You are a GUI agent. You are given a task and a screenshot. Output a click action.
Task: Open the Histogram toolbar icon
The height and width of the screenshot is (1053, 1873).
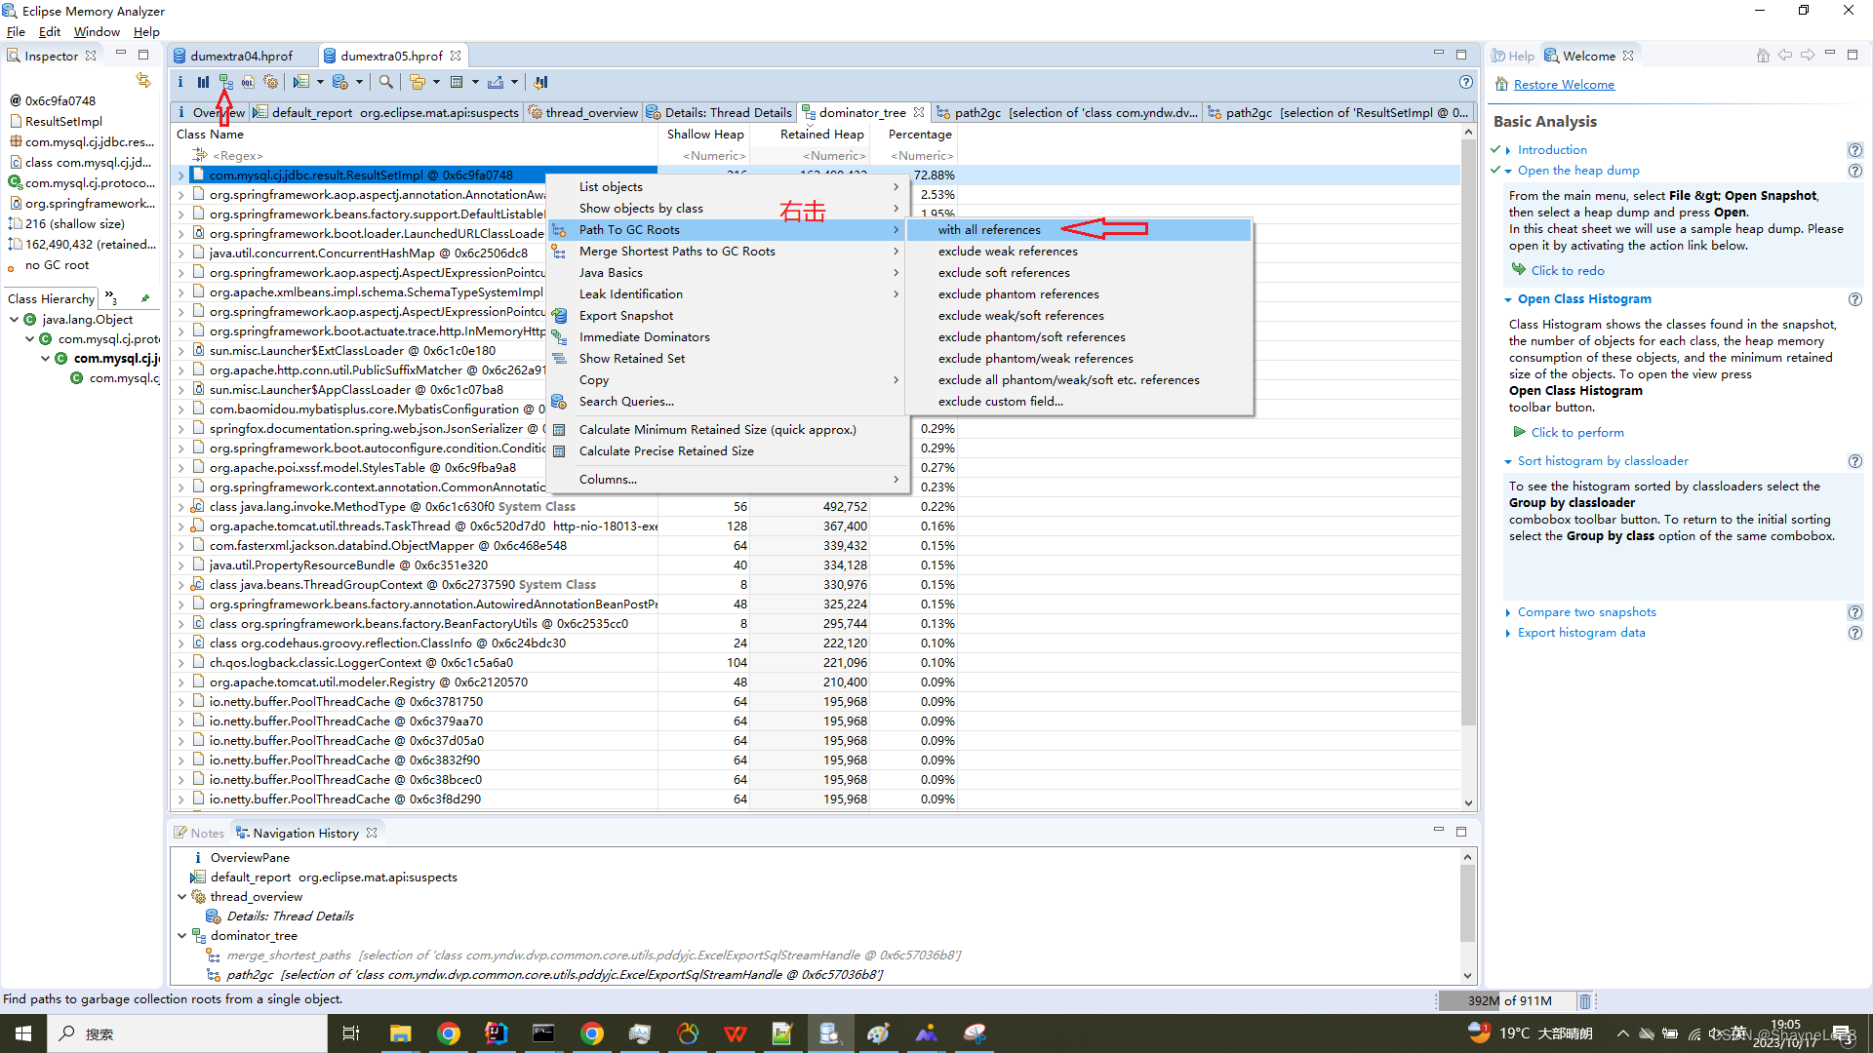tap(203, 83)
